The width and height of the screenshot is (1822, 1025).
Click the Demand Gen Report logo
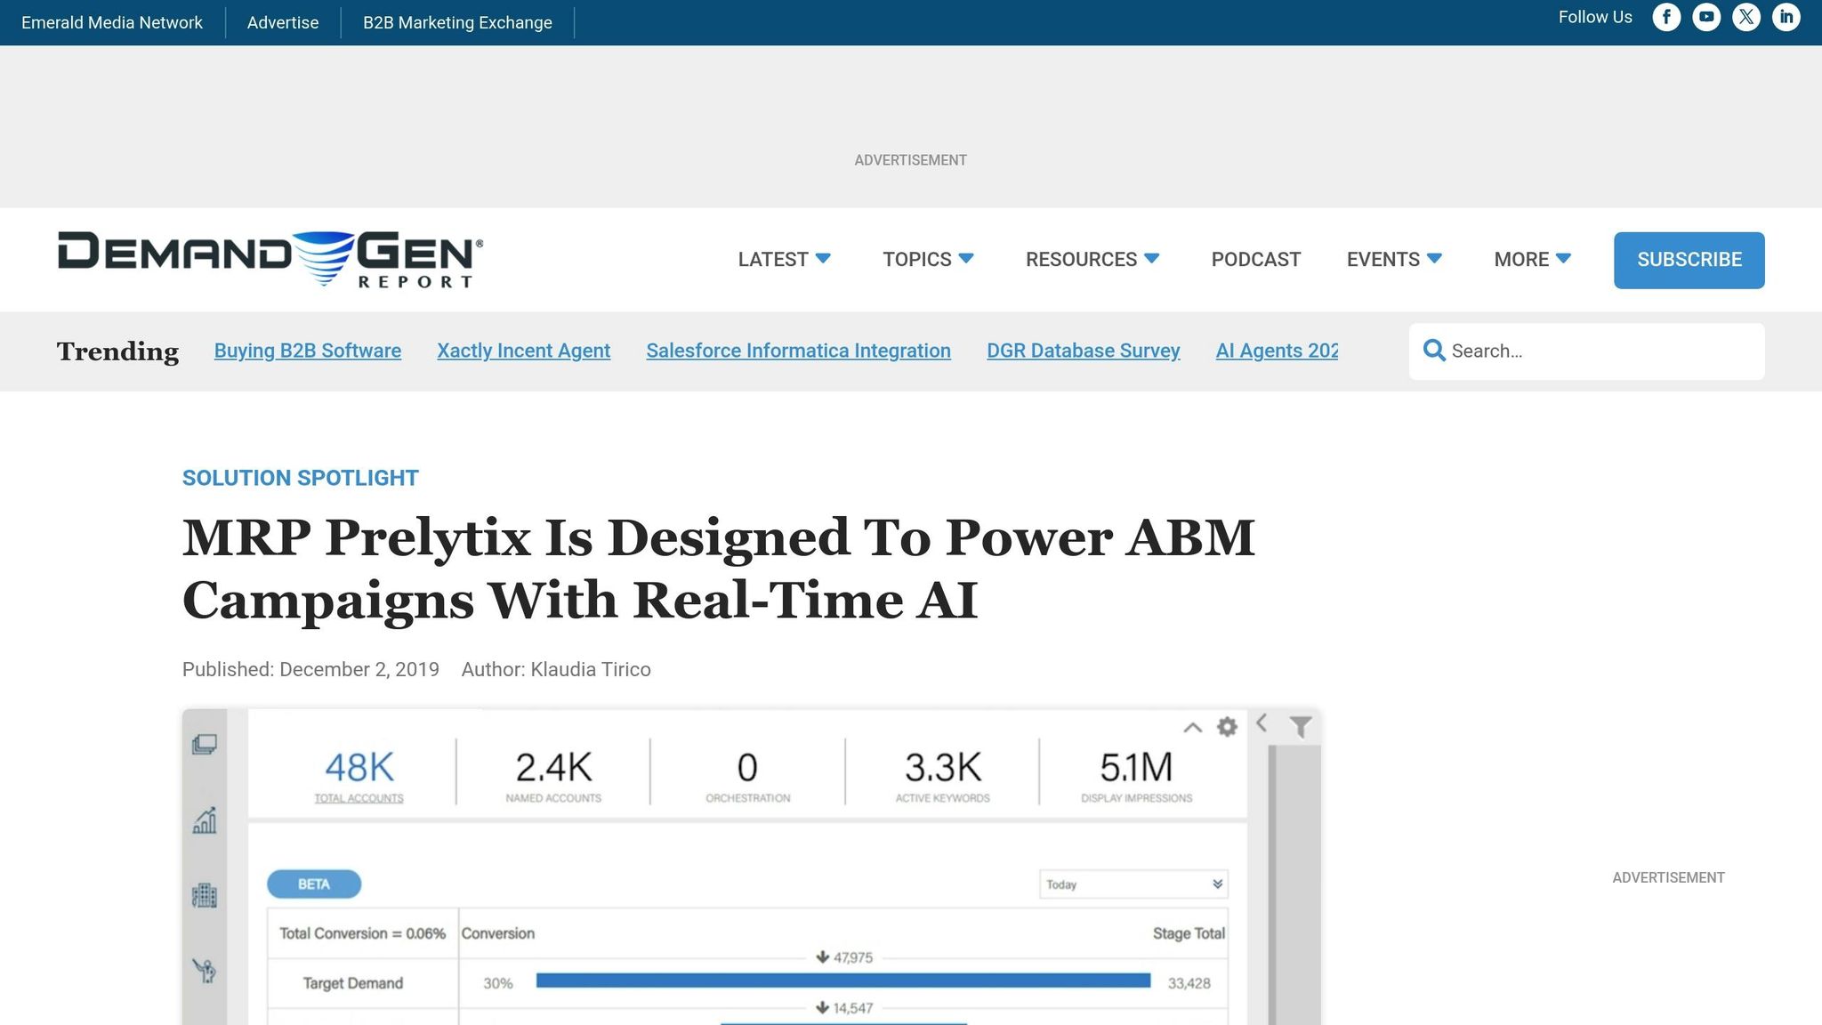point(270,260)
